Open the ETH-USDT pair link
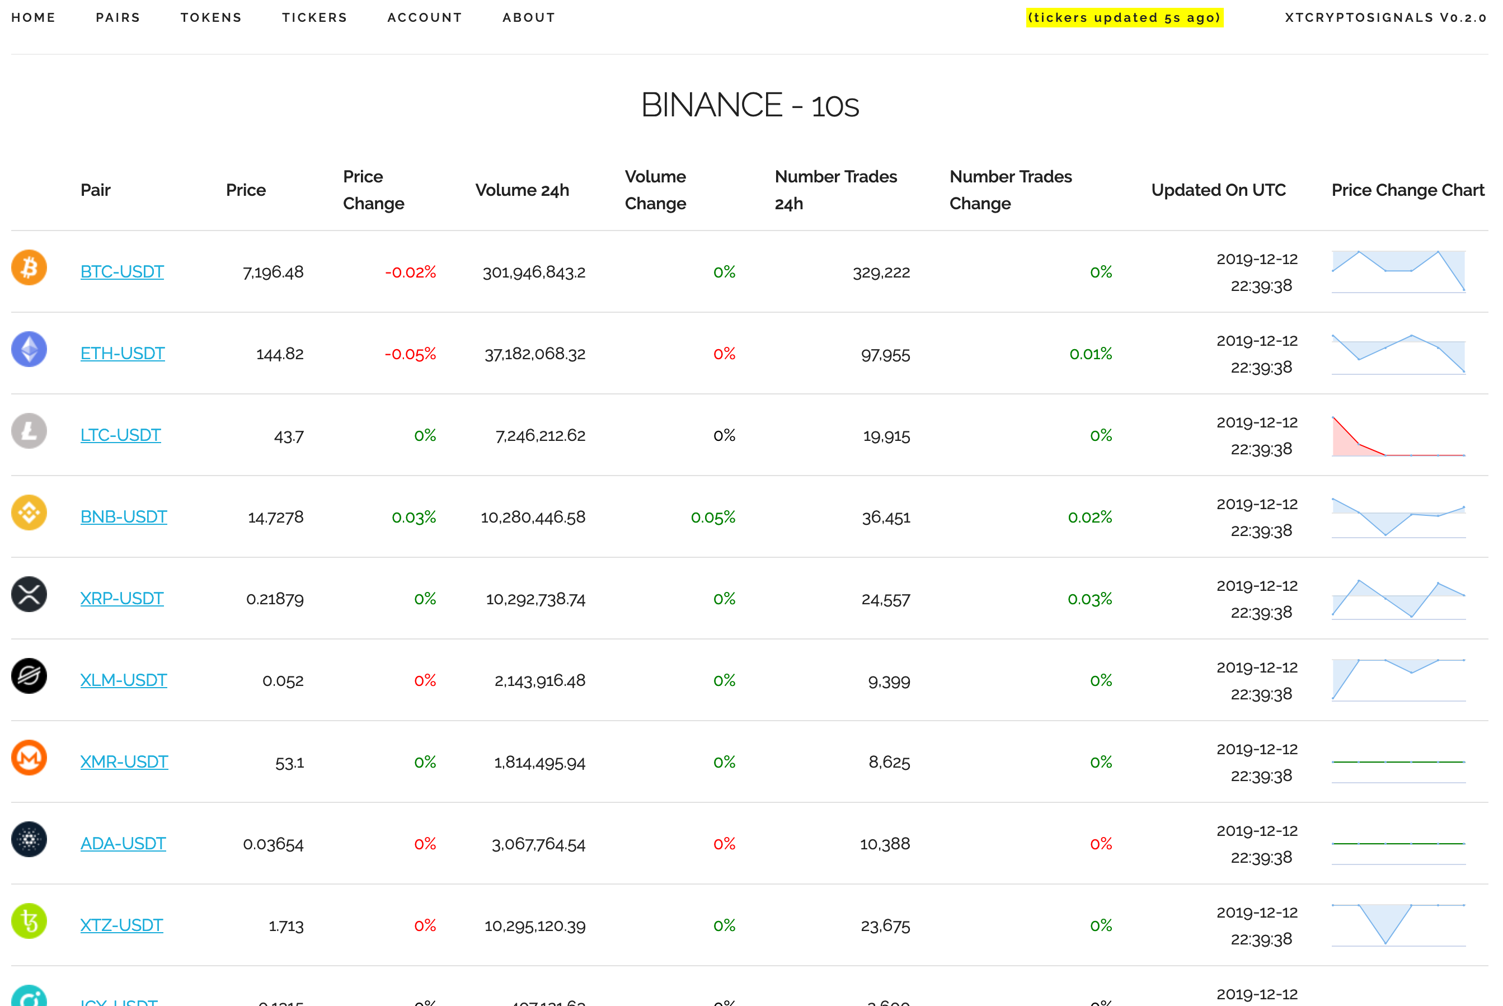Image resolution: width=1503 pixels, height=1006 pixels. coord(123,353)
